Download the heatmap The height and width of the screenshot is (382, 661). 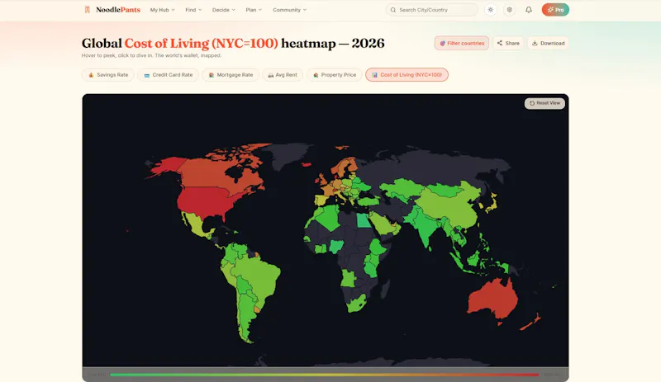point(548,43)
